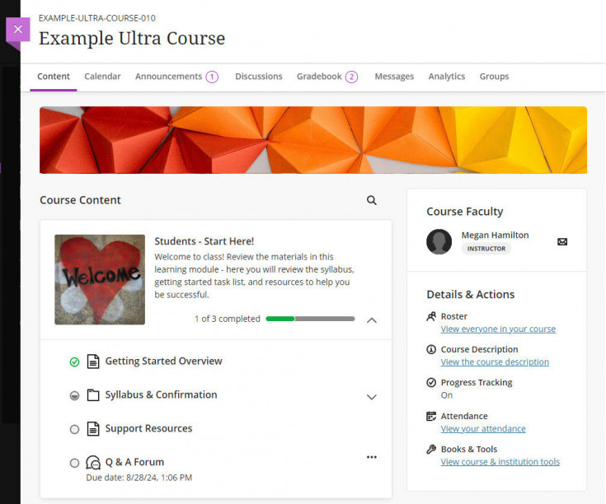Click the EXAMPLE-ULTRA-COURSE-010 course ID
606x504 pixels.
[97, 18]
